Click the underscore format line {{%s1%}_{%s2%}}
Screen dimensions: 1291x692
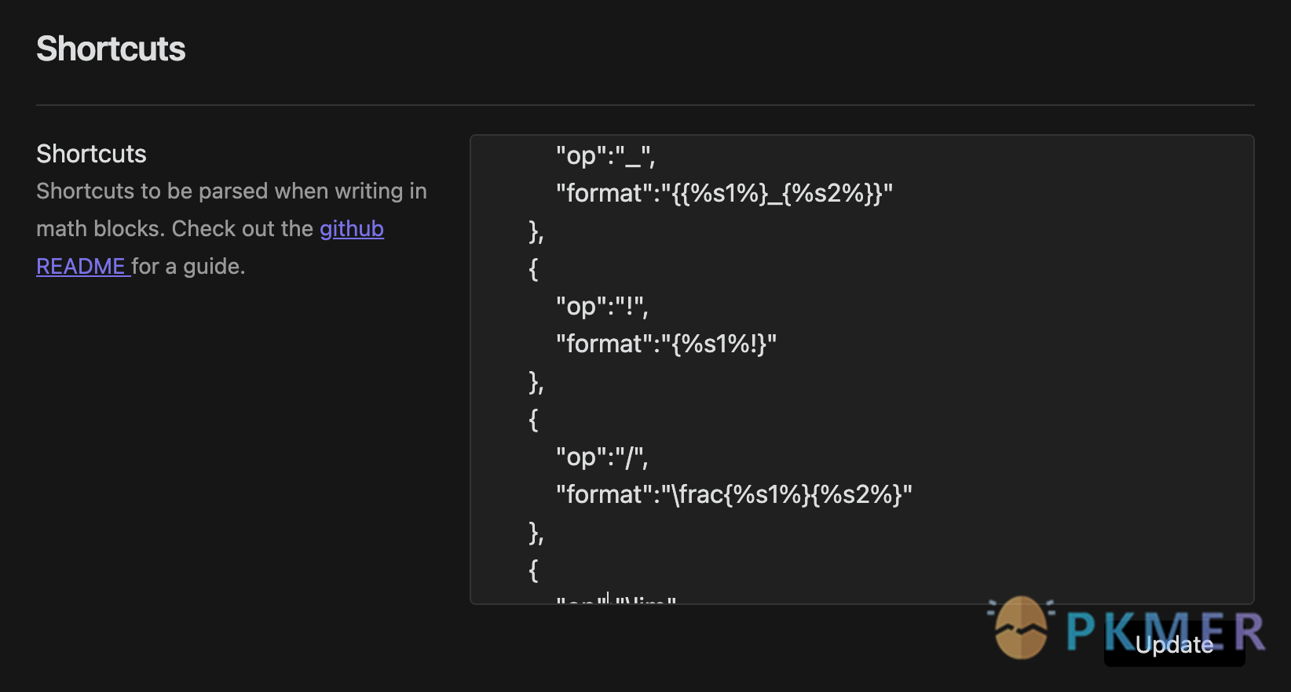(724, 193)
